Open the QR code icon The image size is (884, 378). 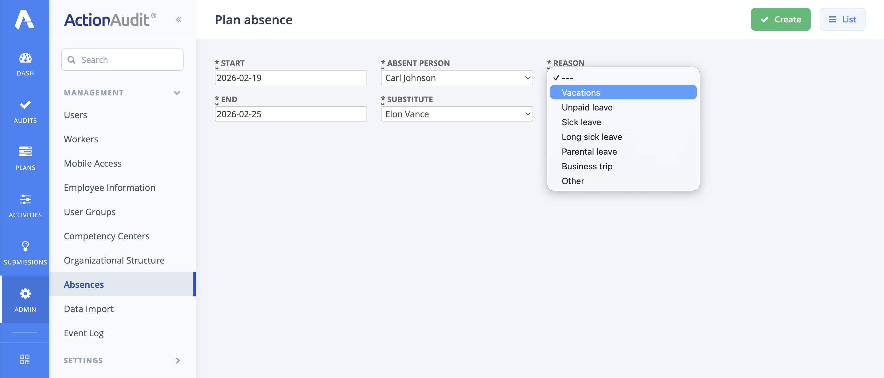coord(24,359)
